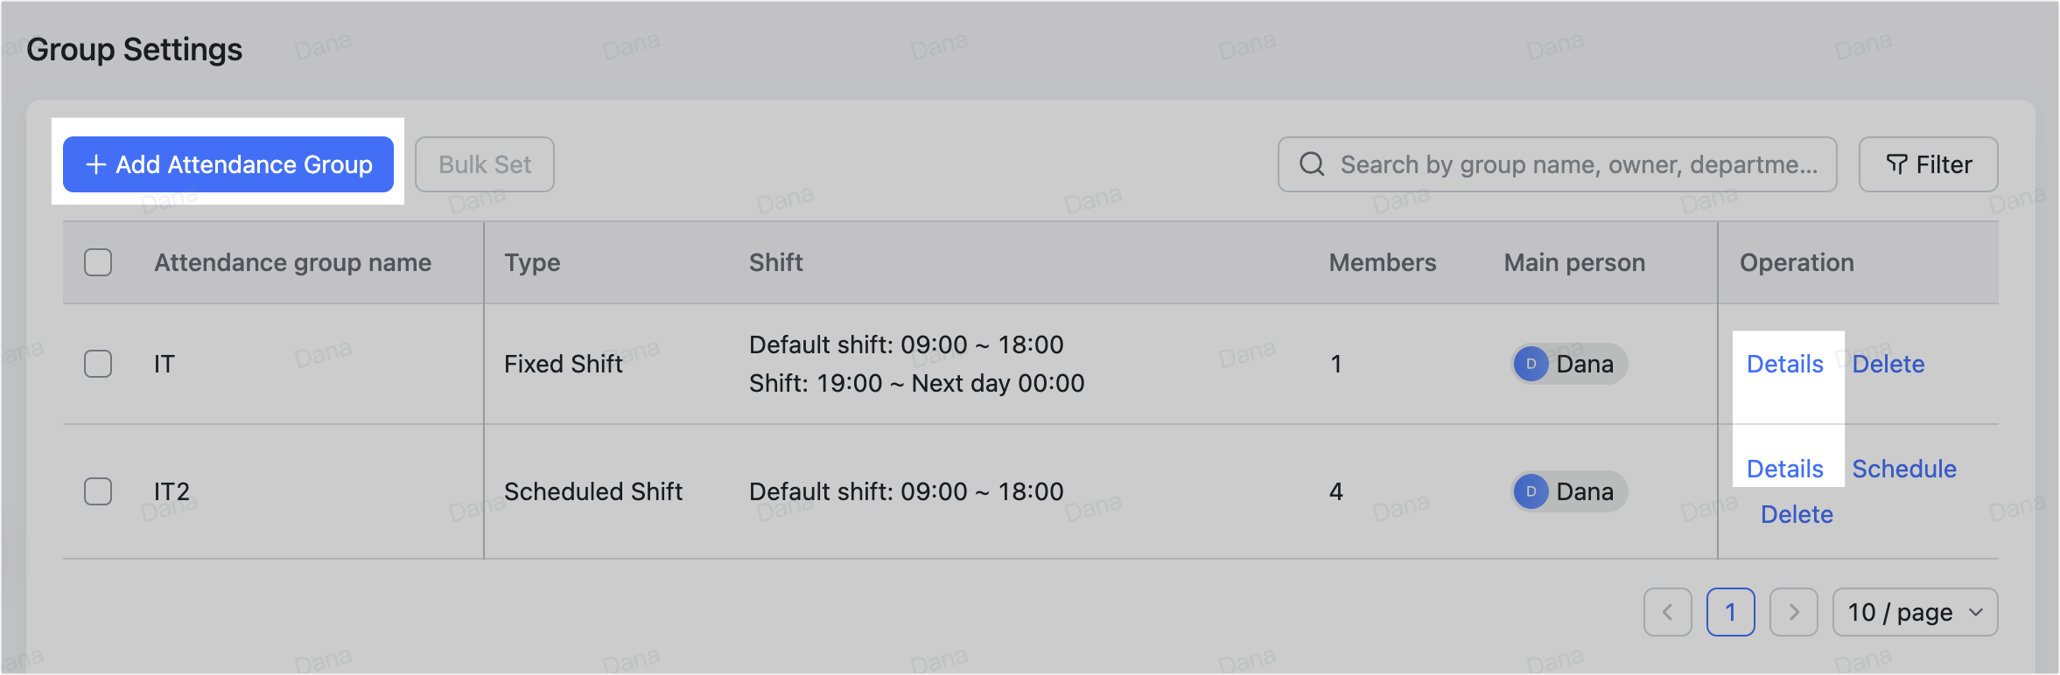Open results-per-page selector
The width and height of the screenshot is (2060, 675).
[x=1915, y=612]
